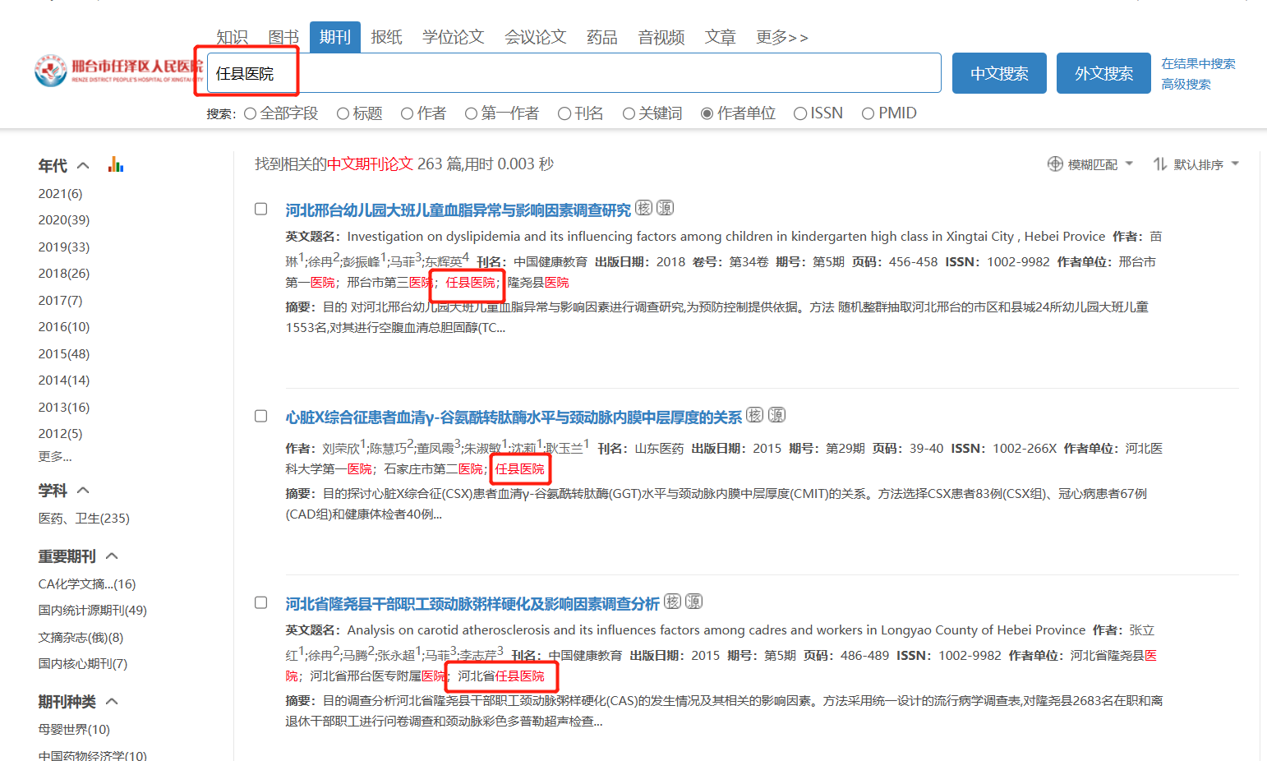Show more years via 更多...

(55, 456)
